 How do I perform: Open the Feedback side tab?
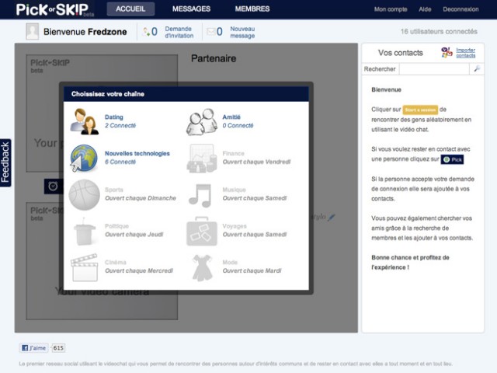click(5, 162)
